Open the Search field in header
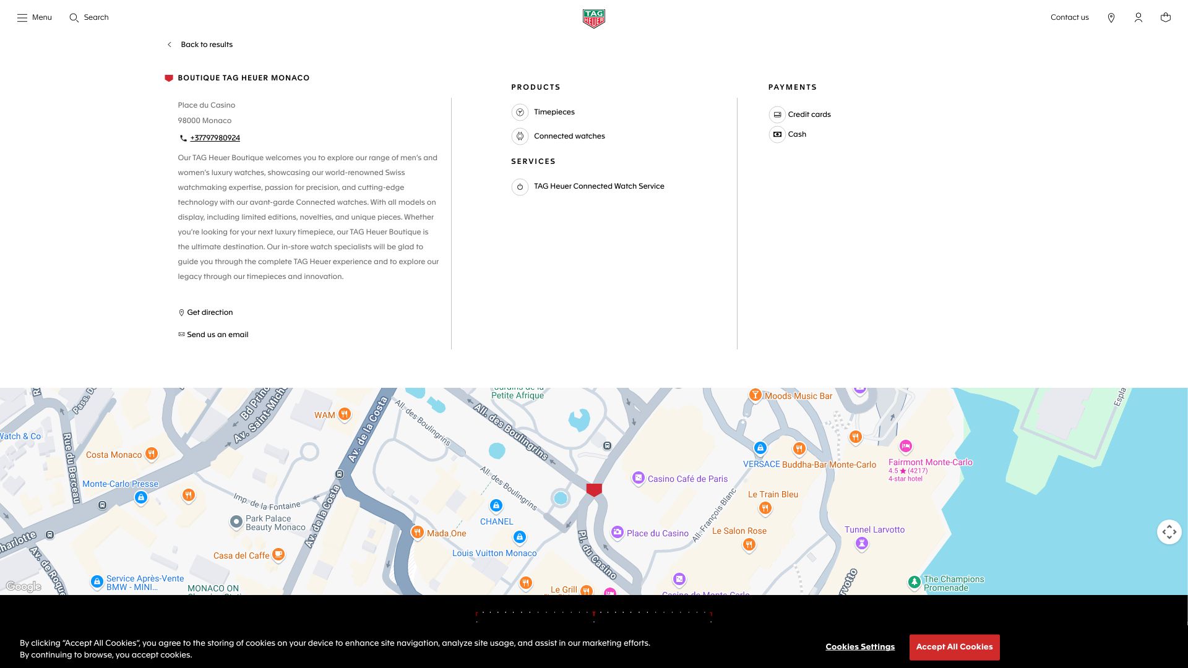Screen dimensions: 1188x668 click(89, 17)
